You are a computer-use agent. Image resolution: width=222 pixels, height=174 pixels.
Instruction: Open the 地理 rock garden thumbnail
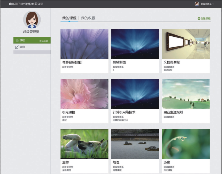tap(135, 144)
